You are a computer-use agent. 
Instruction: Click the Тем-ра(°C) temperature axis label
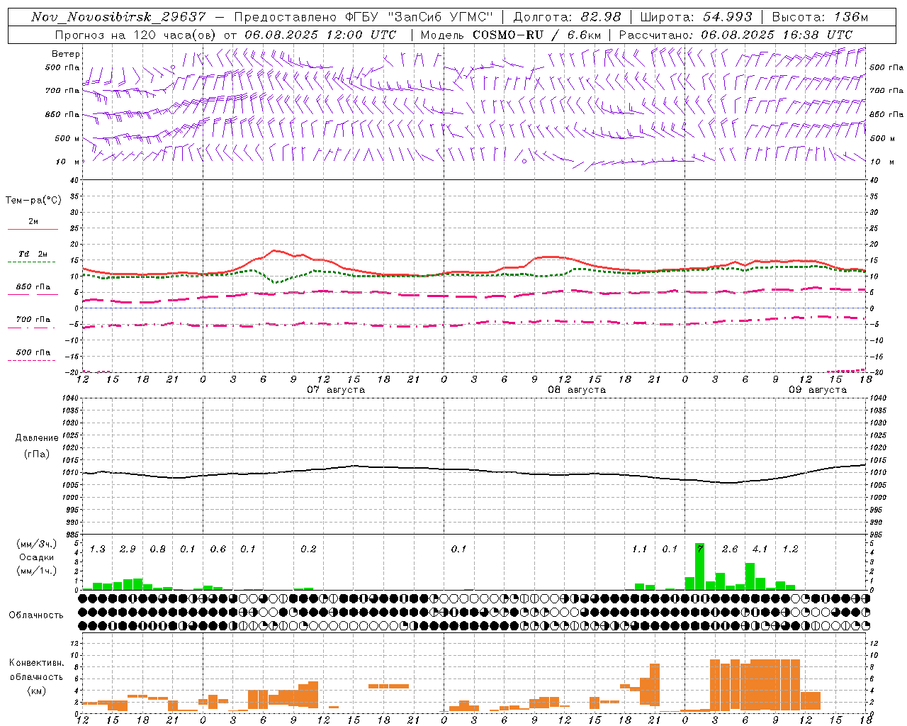pyautogui.click(x=33, y=201)
